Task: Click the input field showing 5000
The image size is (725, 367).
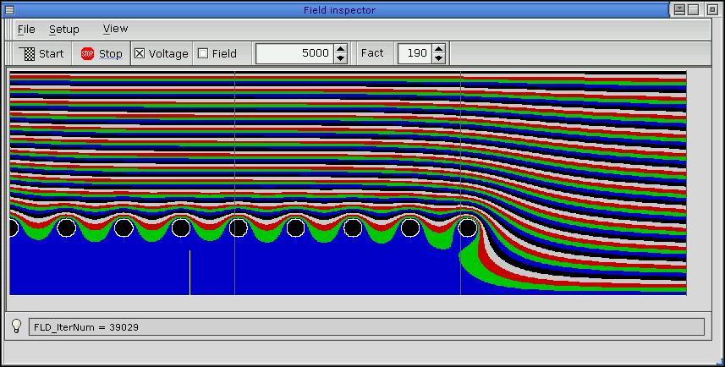Action: coord(294,53)
